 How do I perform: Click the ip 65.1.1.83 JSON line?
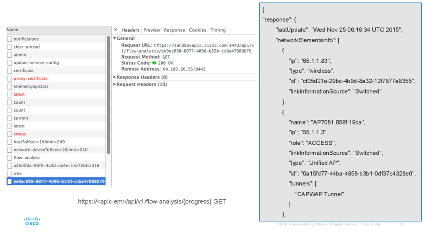(x=310, y=61)
